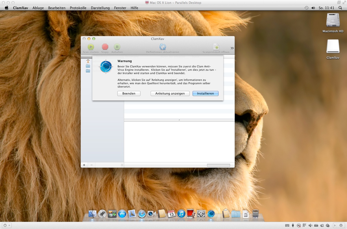Open Photo Booth from the Dock
Screen dimensions: 347x229
click(x=191, y=214)
